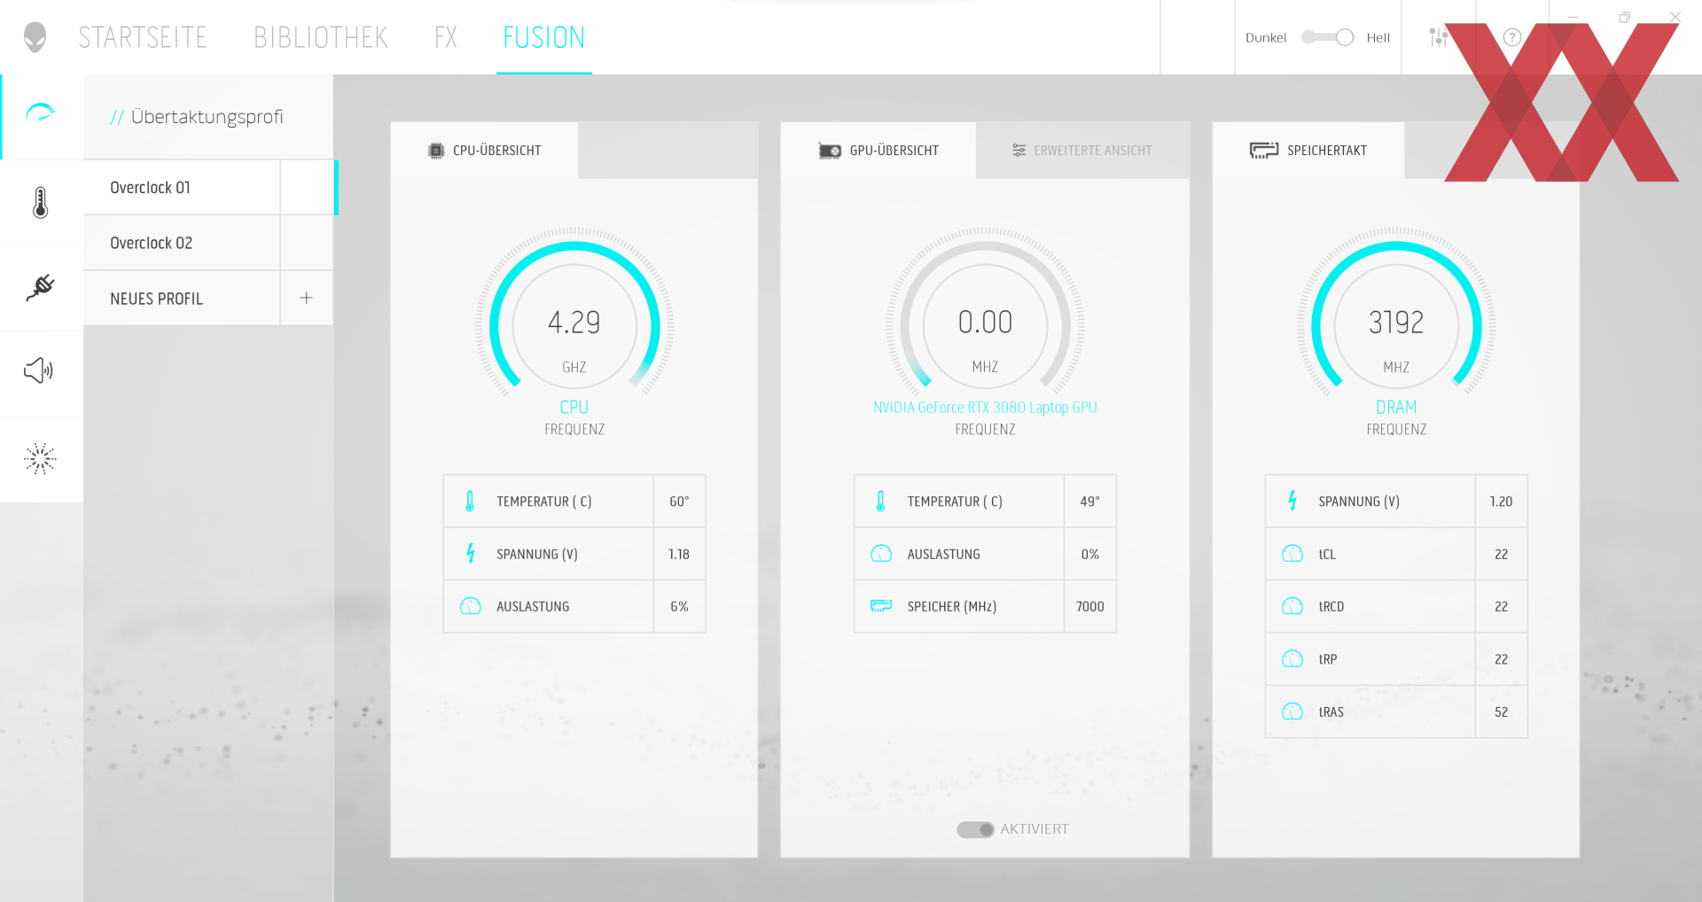Click the CPU Spannung lightning icon

tap(471, 554)
